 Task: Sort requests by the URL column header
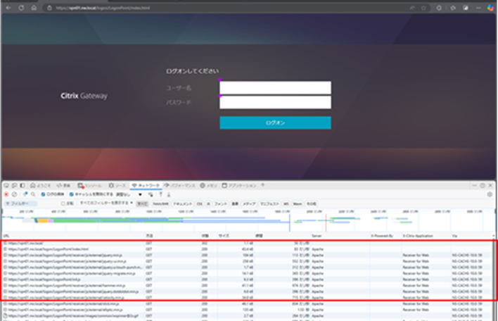(74, 236)
